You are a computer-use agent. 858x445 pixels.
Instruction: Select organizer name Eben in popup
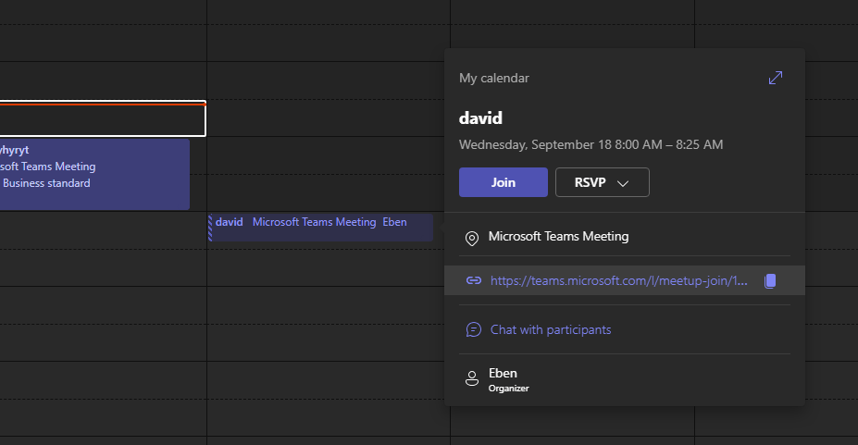(503, 373)
